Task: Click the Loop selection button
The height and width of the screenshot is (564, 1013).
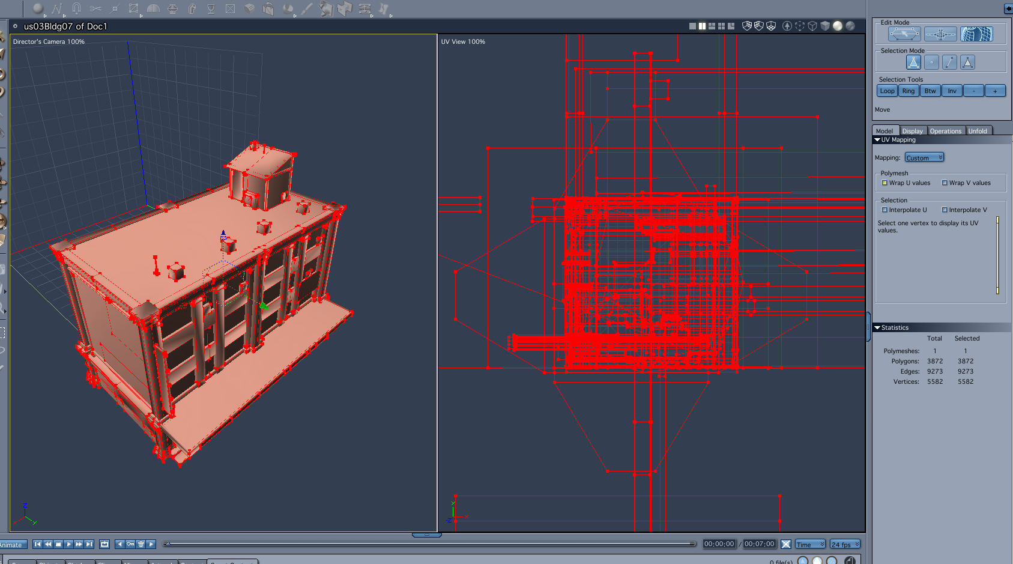Action: [888, 91]
